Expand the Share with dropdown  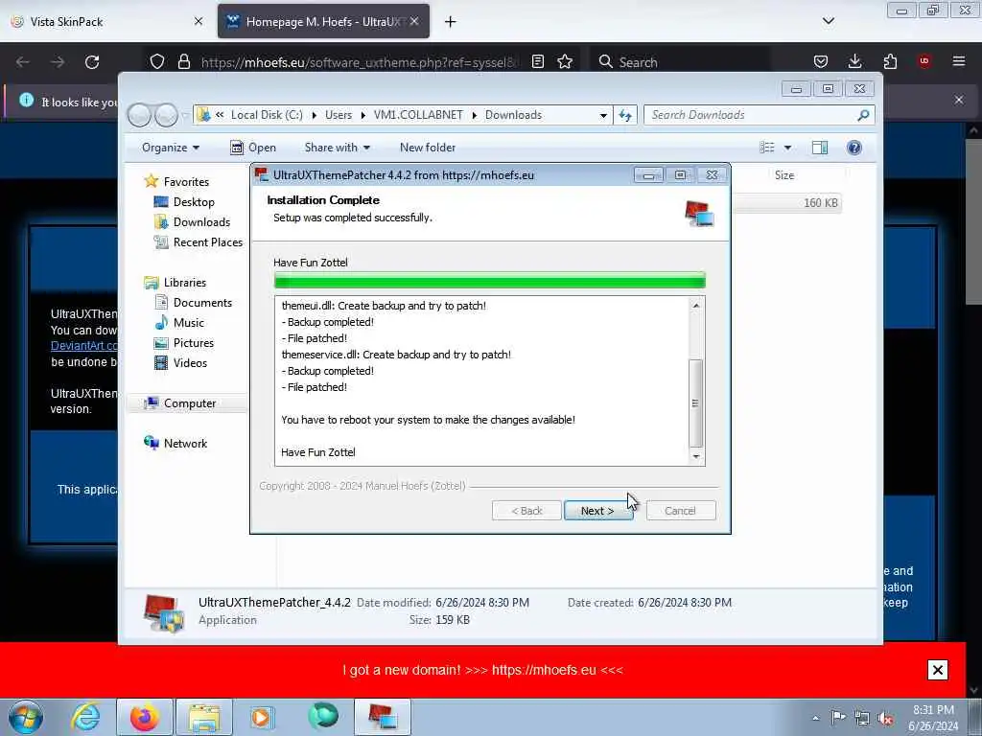tap(337, 148)
